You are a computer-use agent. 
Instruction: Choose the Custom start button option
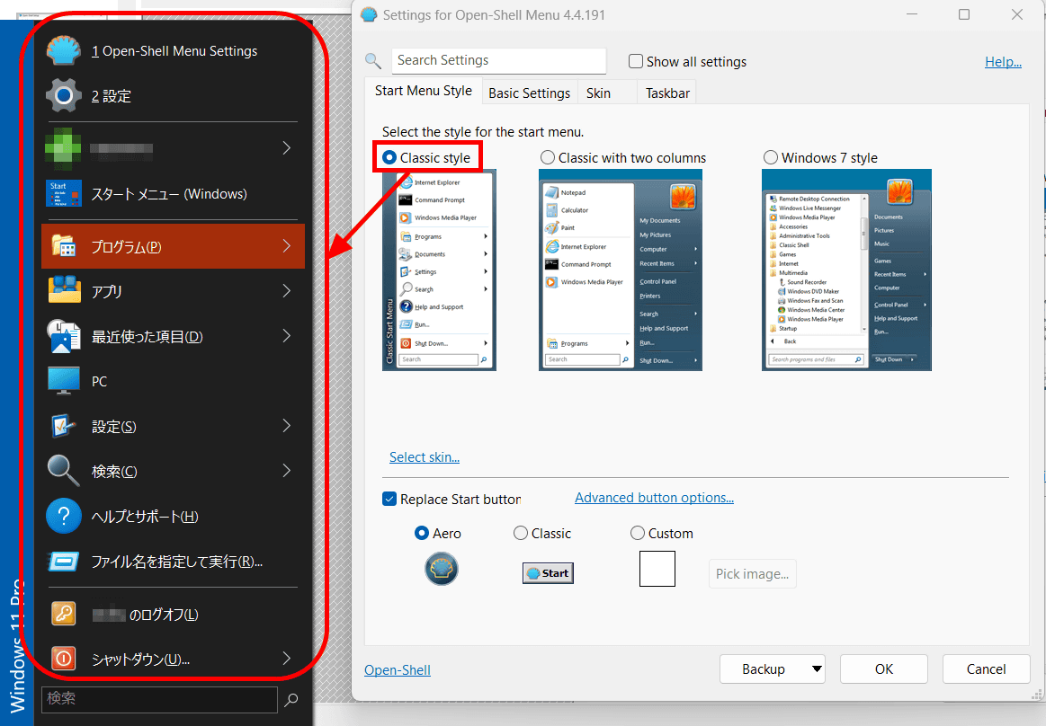click(638, 533)
